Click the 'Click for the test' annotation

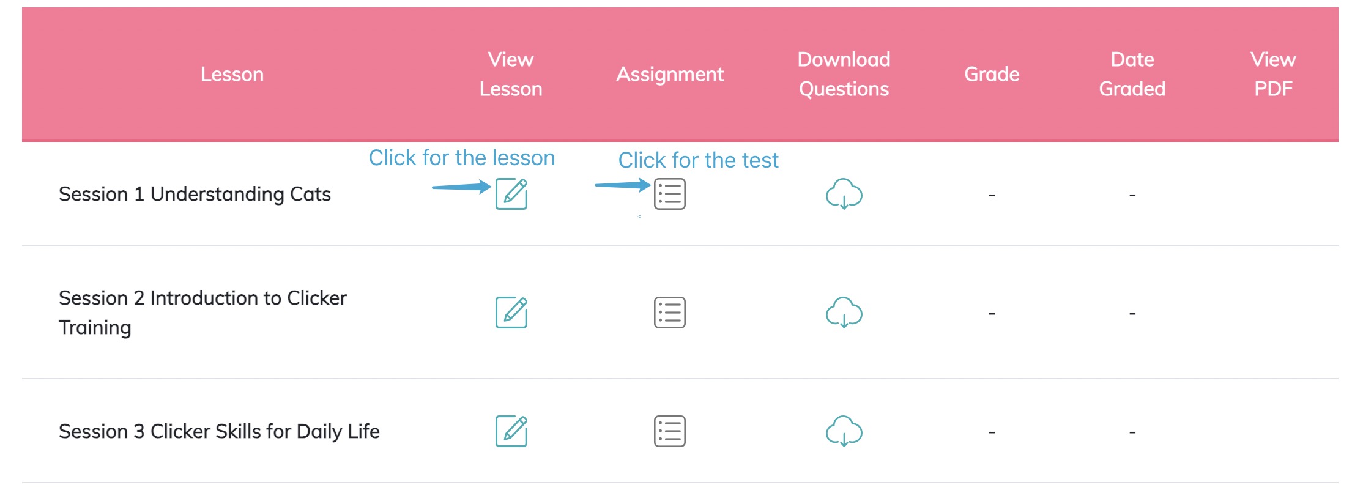(698, 160)
